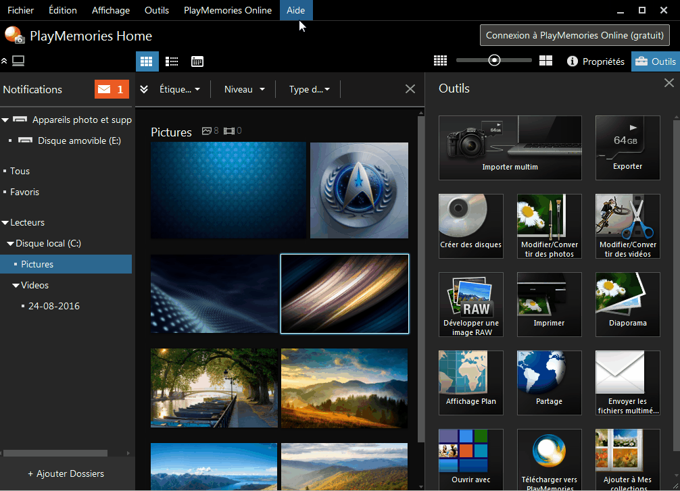
Task: Open the Étiquette filter dropdown
Action: pos(180,89)
